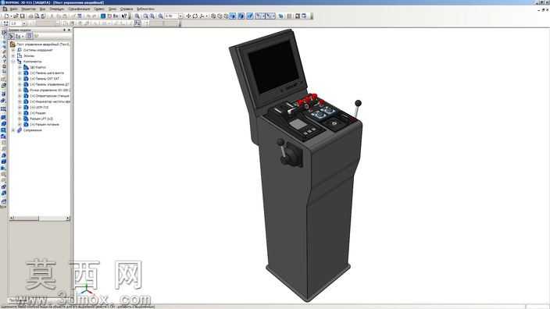Activate the rotate view tool
The width and height of the screenshot is (550, 309).
195,16
